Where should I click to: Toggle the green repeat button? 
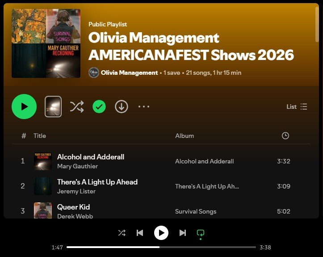click(x=201, y=233)
